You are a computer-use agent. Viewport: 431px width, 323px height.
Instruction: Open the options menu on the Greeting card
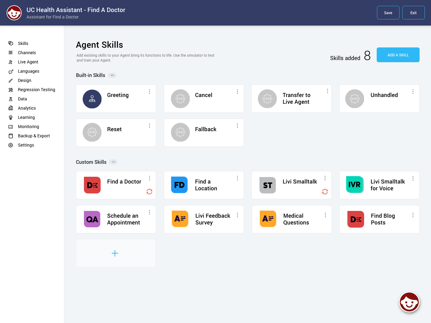click(149, 91)
